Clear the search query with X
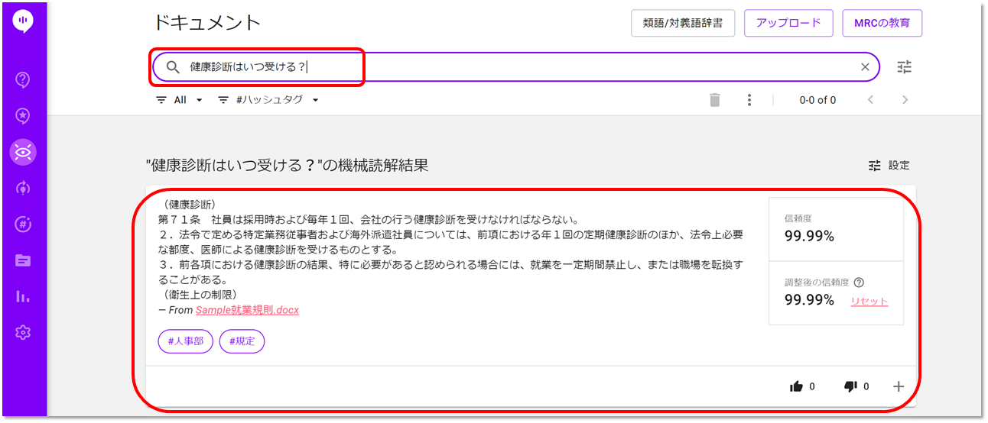This screenshot has height=423, width=988. tap(865, 67)
